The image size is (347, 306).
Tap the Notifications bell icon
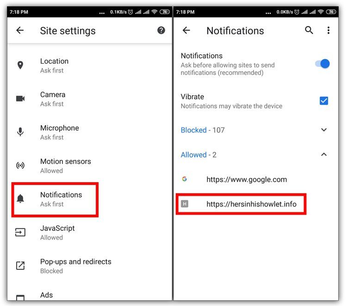pos(20,199)
